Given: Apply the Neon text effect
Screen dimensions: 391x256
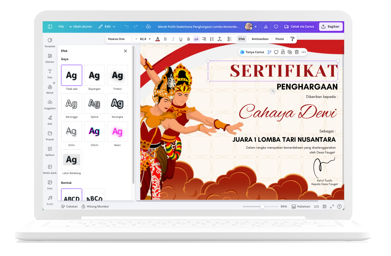Looking at the screenshot, I should [117, 132].
